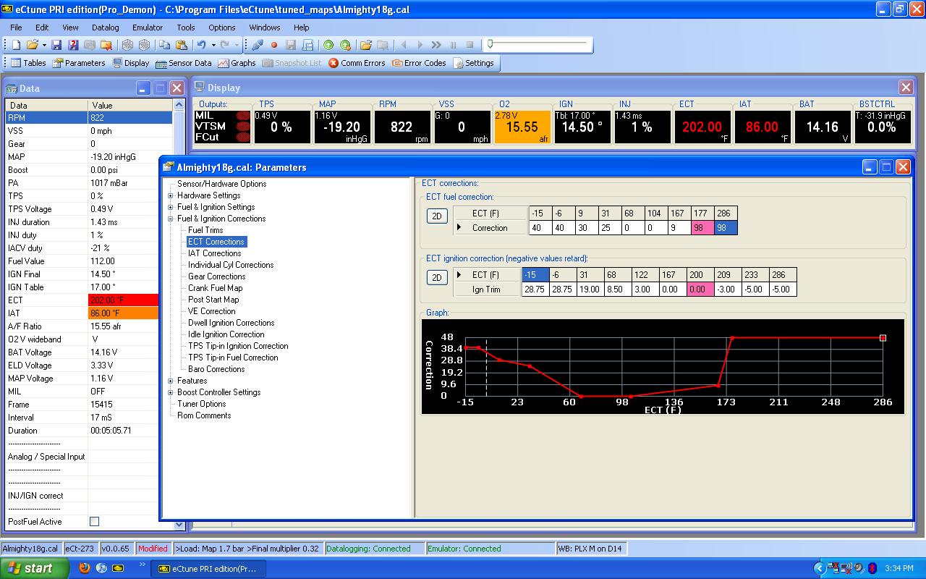Select Fuel Trims in tree

point(205,230)
